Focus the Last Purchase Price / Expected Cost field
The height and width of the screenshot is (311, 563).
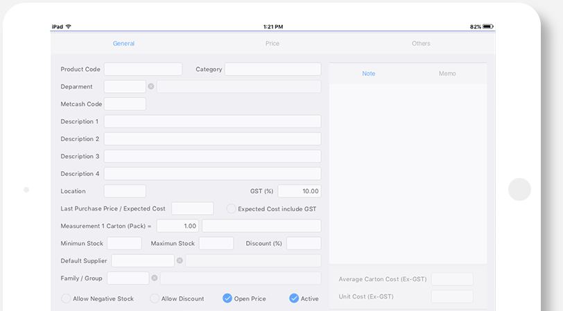coord(193,208)
